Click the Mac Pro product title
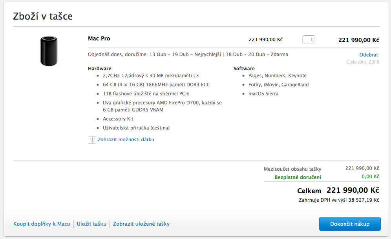Screen dimensions: 391x239 click(99, 38)
